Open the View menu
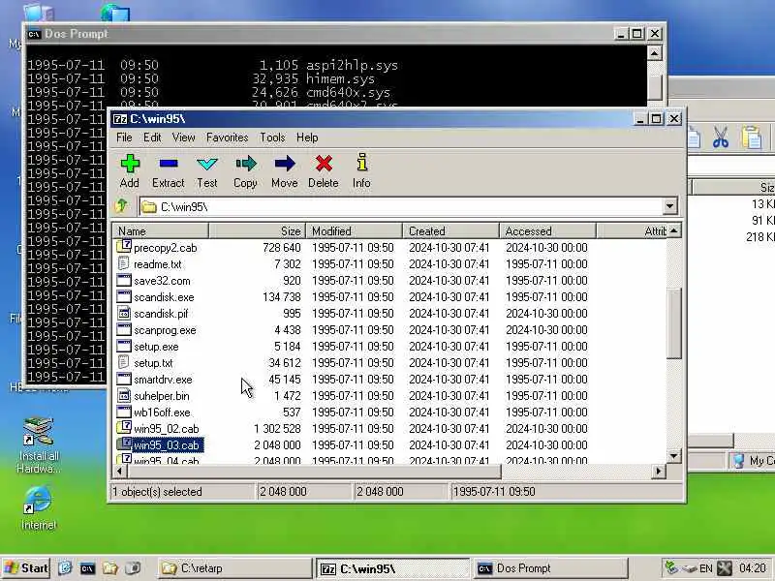The height and width of the screenshot is (581, 775). pyautogui.click(x=183, y=138)
